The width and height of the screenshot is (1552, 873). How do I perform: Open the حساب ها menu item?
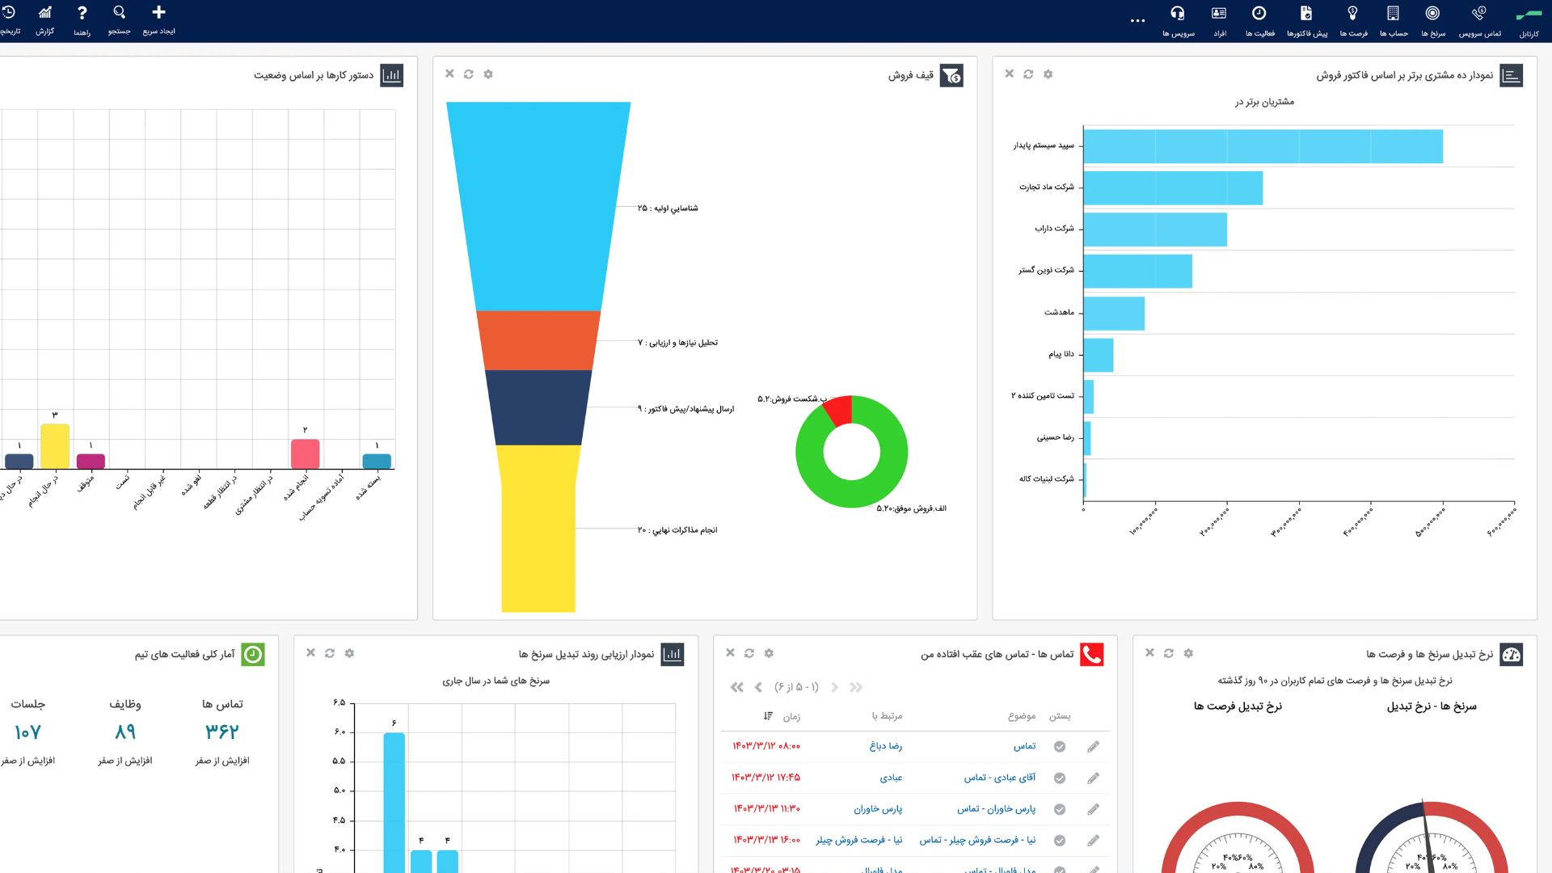click(1393, 20)
